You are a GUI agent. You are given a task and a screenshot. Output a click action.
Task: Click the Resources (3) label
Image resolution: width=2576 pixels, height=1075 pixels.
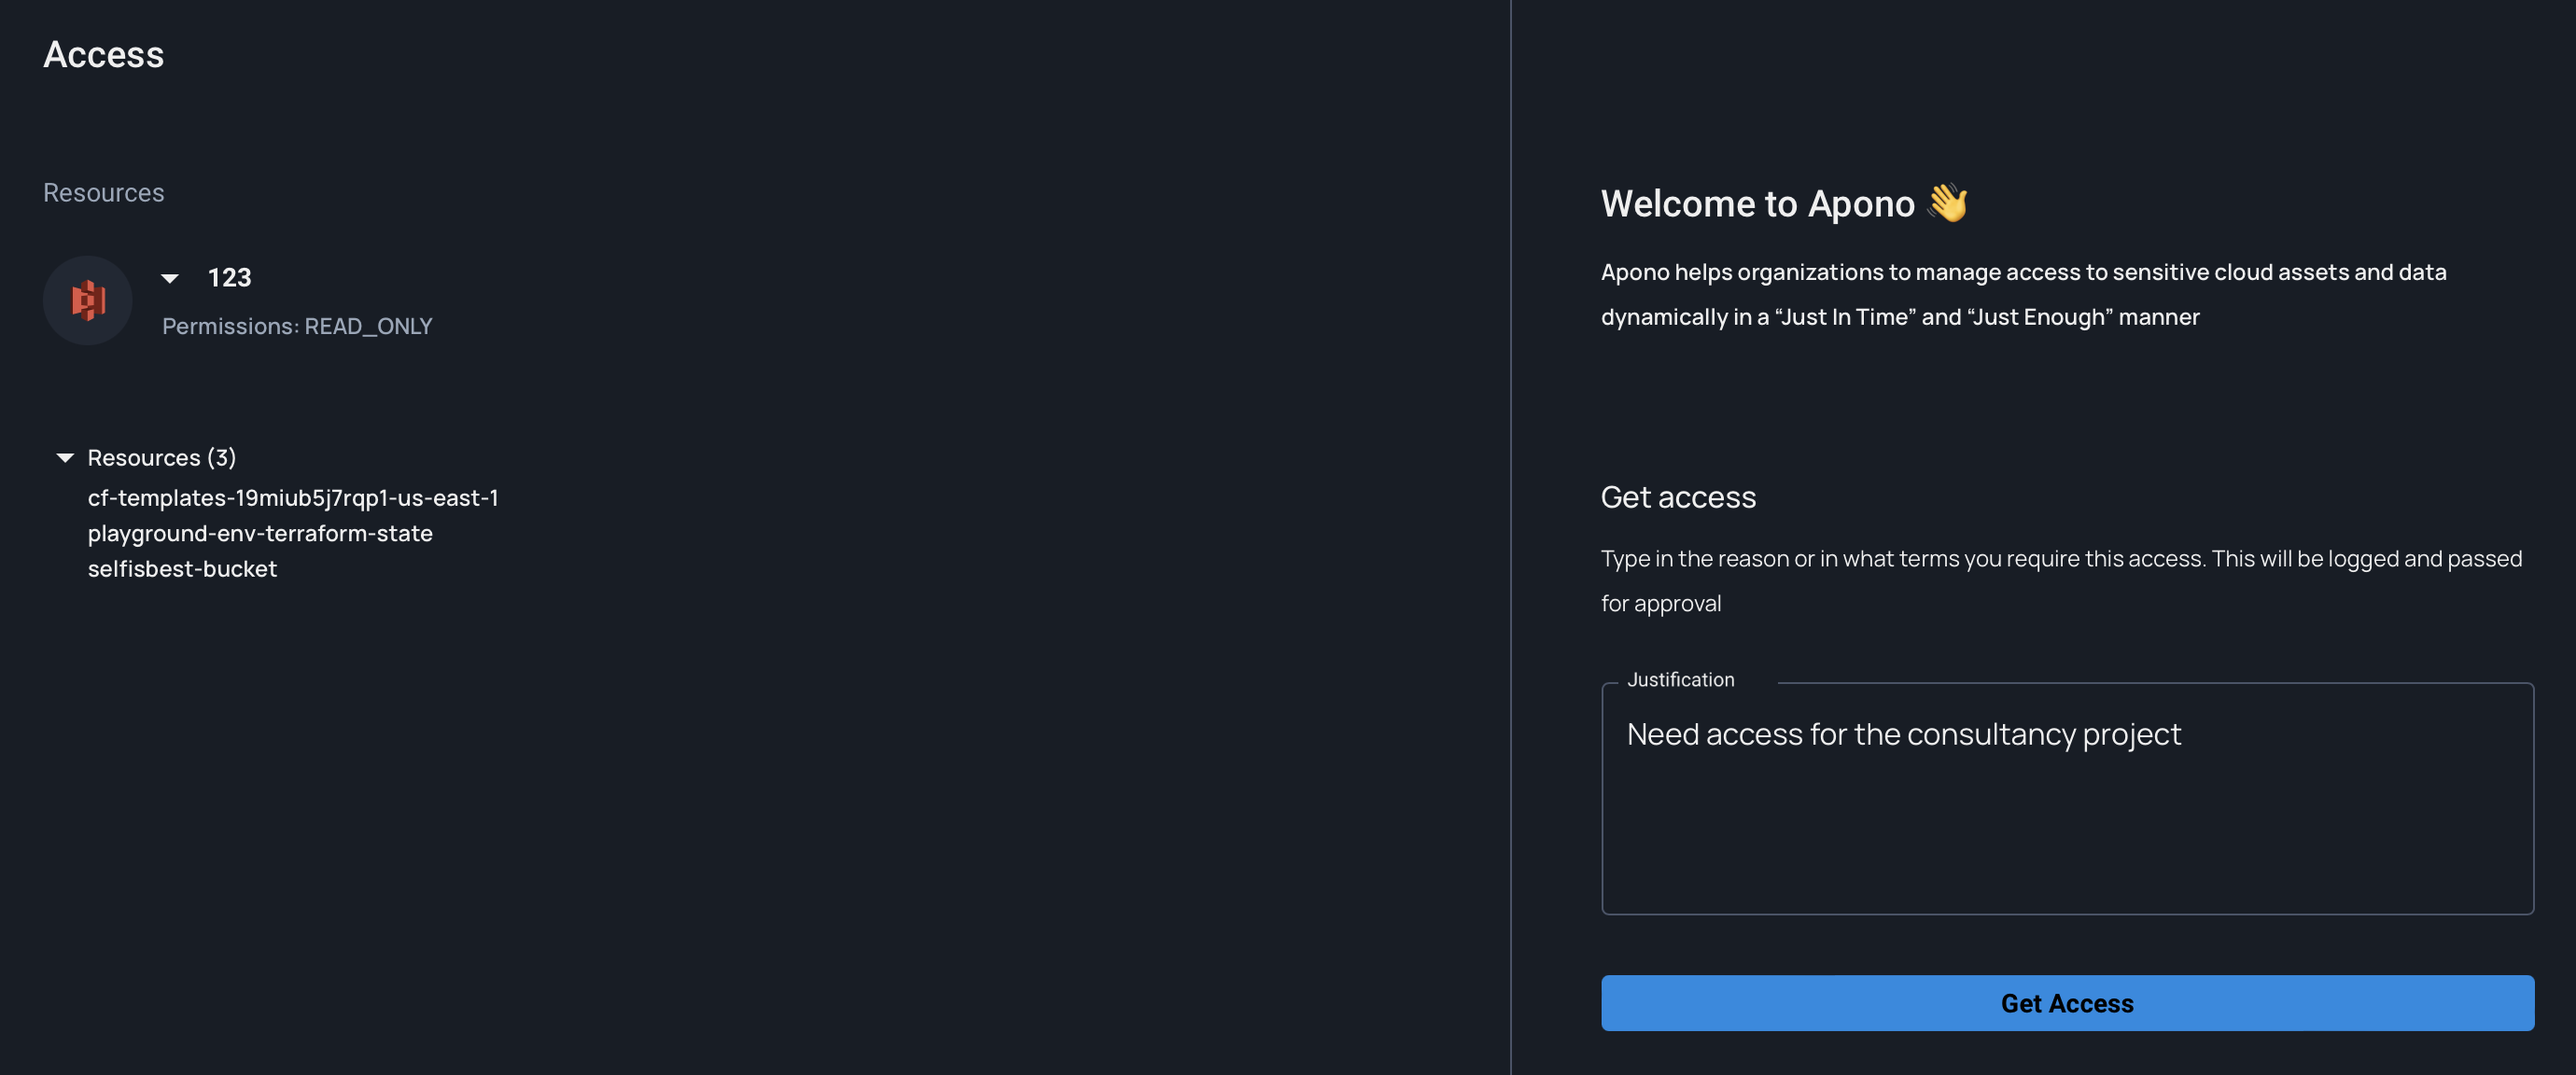[x=162, y=458]
